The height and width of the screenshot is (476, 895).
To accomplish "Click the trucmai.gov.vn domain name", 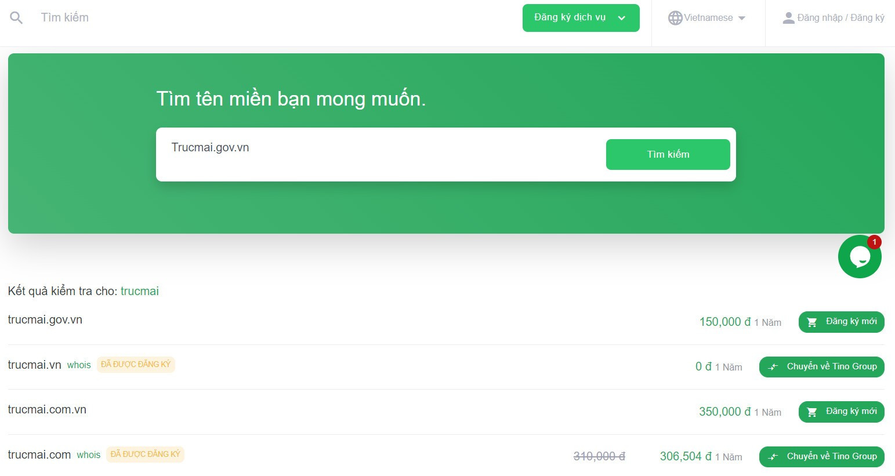I will coord(45,319).
